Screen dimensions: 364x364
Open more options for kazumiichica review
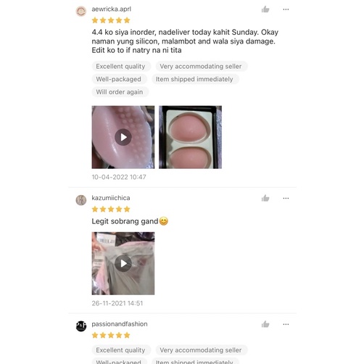tap(286, 199)
